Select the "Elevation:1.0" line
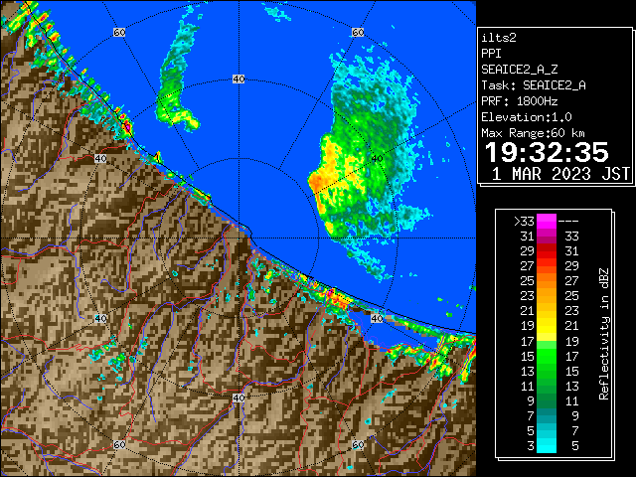Screen dimensions: 636x477 click(527, 117)
